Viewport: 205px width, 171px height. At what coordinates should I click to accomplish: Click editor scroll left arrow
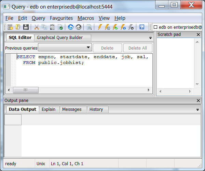9,90
